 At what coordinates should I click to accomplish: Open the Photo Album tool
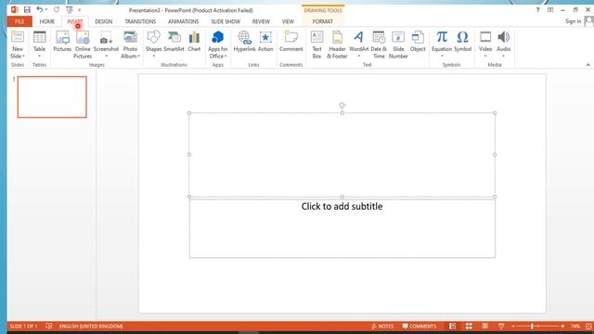[130, 45]
